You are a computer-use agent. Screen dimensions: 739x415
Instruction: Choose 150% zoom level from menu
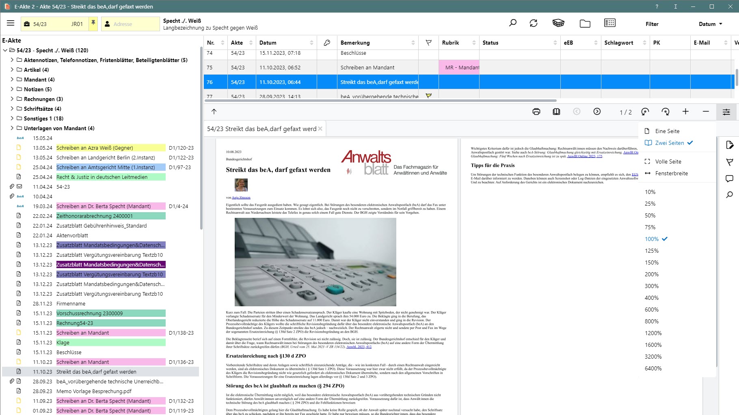point(651,262)
